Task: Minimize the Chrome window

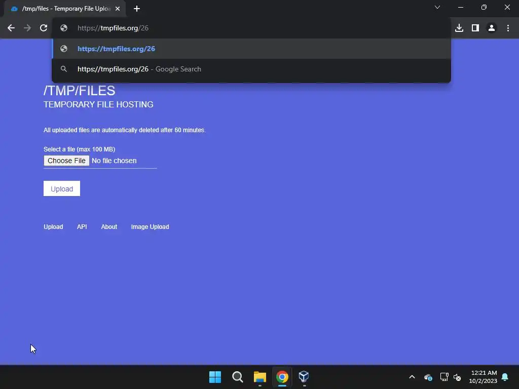Action: click(460, 7)
